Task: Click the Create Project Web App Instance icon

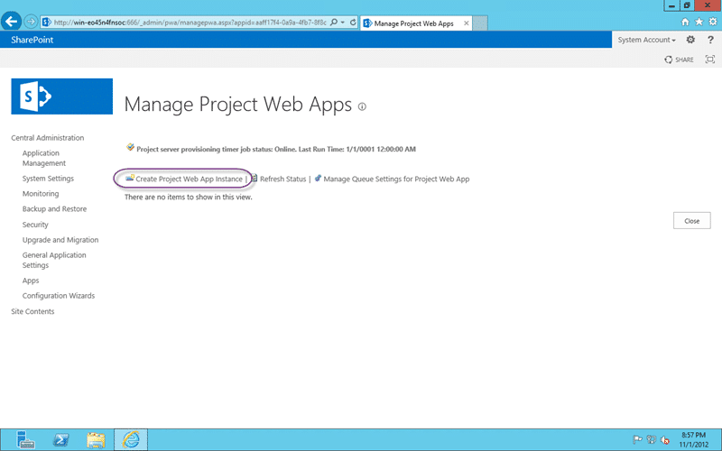Action: [x=130, y=178]
